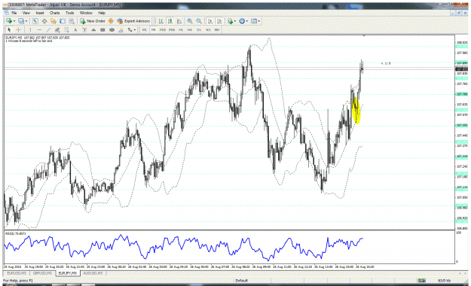Select the Fibonacci Retracement tool
Screen dimensions: 471x286
66,29
